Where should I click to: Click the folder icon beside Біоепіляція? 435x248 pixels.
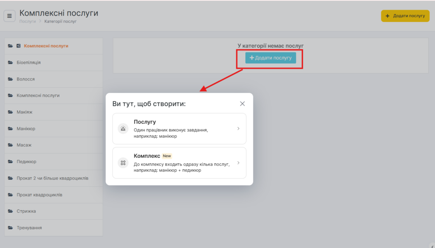point(10,63)
